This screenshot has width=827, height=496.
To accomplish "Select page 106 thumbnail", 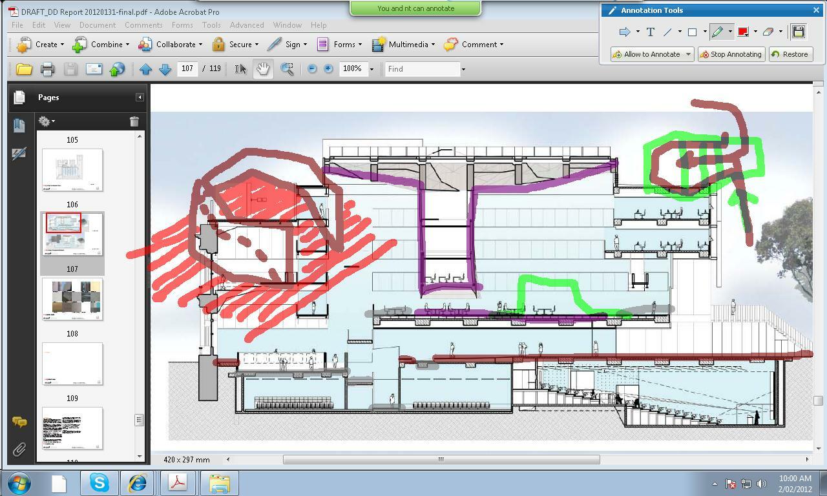I will (72, 170).
